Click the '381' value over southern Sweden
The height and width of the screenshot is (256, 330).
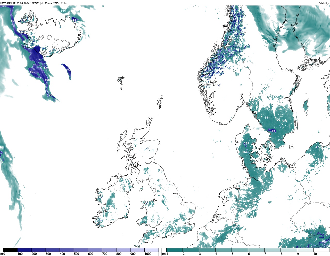click(267, 118)
